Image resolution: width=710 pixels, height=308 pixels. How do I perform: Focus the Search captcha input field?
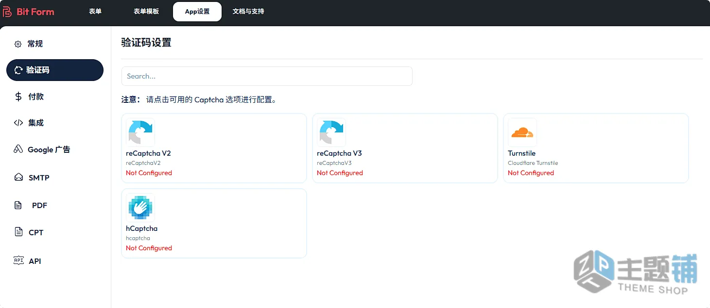point(267,76)
